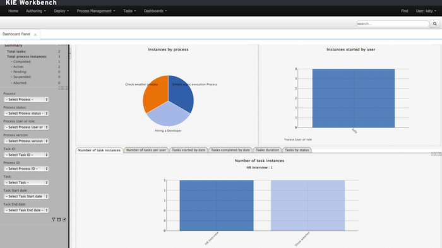The height and width of the screenshot is (248, 442).
Task: Click the Total tasks: label
Action: [16, 52]
